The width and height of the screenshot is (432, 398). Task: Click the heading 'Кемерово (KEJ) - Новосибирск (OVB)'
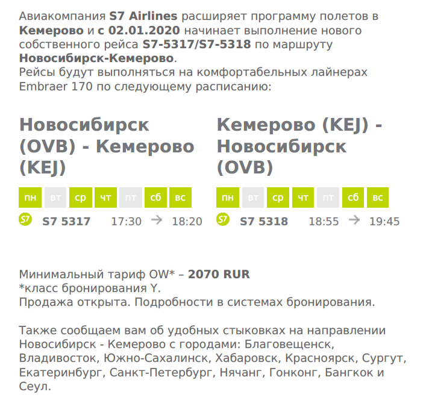point(299,146)
